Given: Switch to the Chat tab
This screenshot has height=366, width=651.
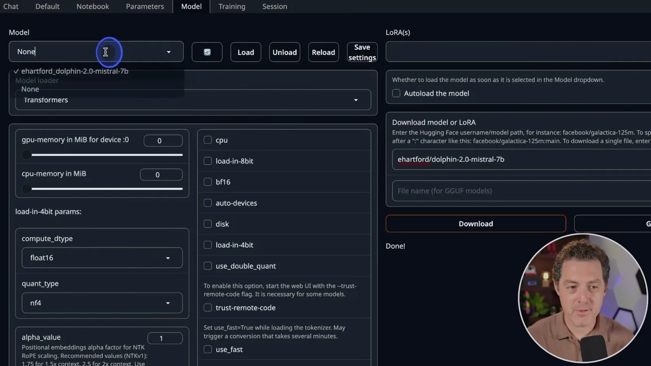Looking at the screenshot, I should point(11,7).
